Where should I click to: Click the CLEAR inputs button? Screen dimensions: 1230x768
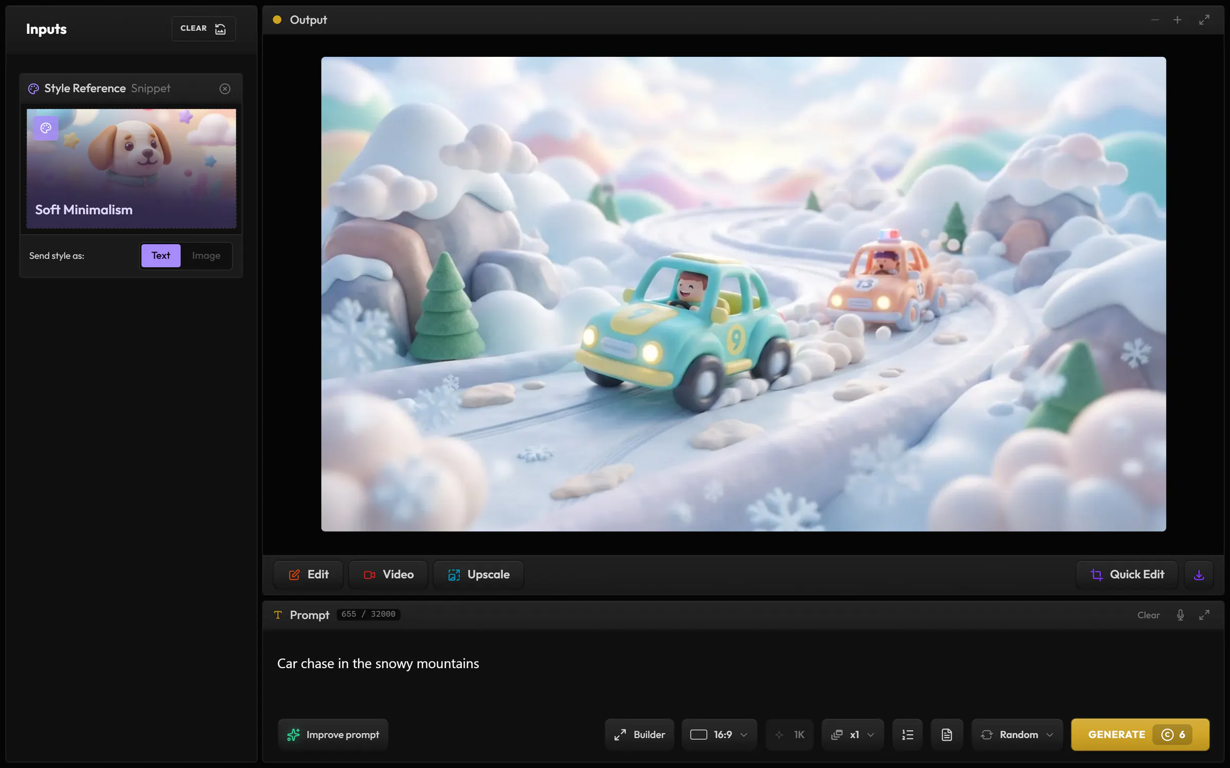click(x=203, y=29)
